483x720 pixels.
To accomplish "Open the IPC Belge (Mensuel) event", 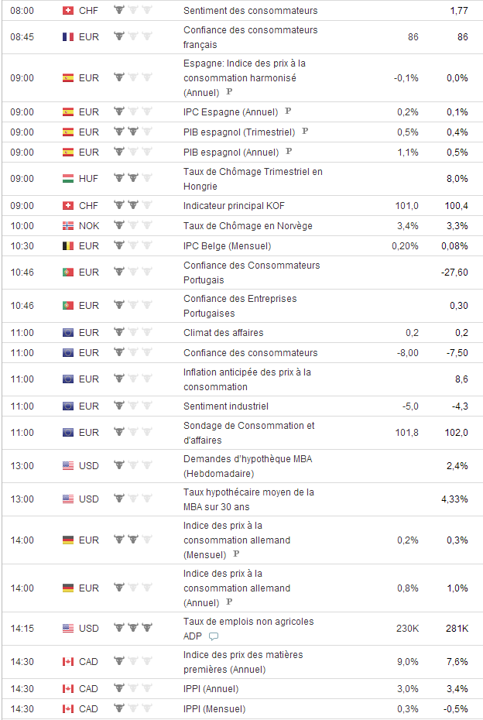I will point(227,246).
